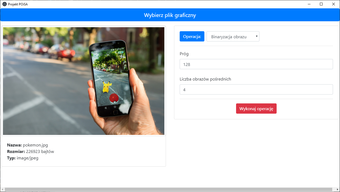Expand the operation list via its dropdown arrow
The width and height of the screenshot is (340, 192).
pos(256,36)
